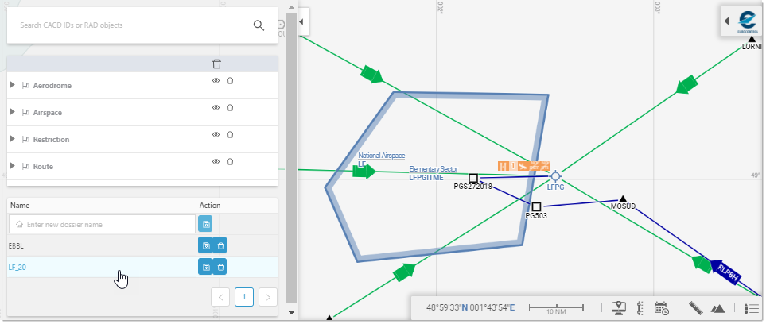Open the LF_20 dossier link
This screenshot has width=766, height=324.
(17, 268)
